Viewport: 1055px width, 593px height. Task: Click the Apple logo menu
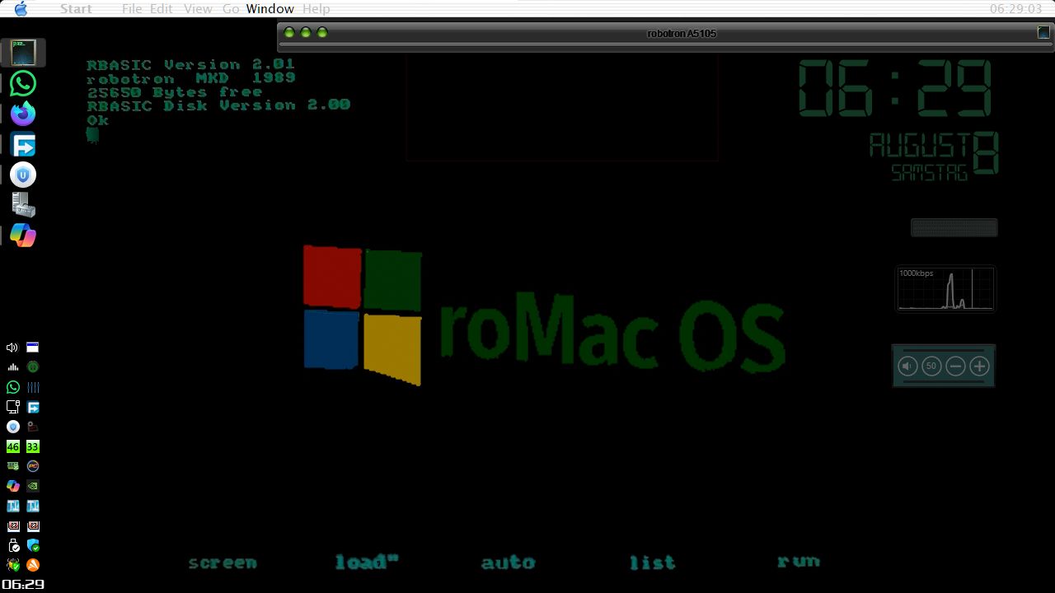tap(21, 9)
